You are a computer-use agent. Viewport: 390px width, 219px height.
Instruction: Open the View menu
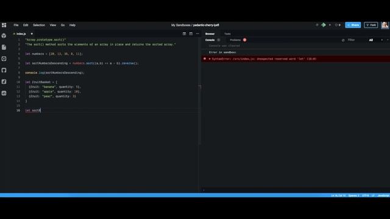pos(53,25)
